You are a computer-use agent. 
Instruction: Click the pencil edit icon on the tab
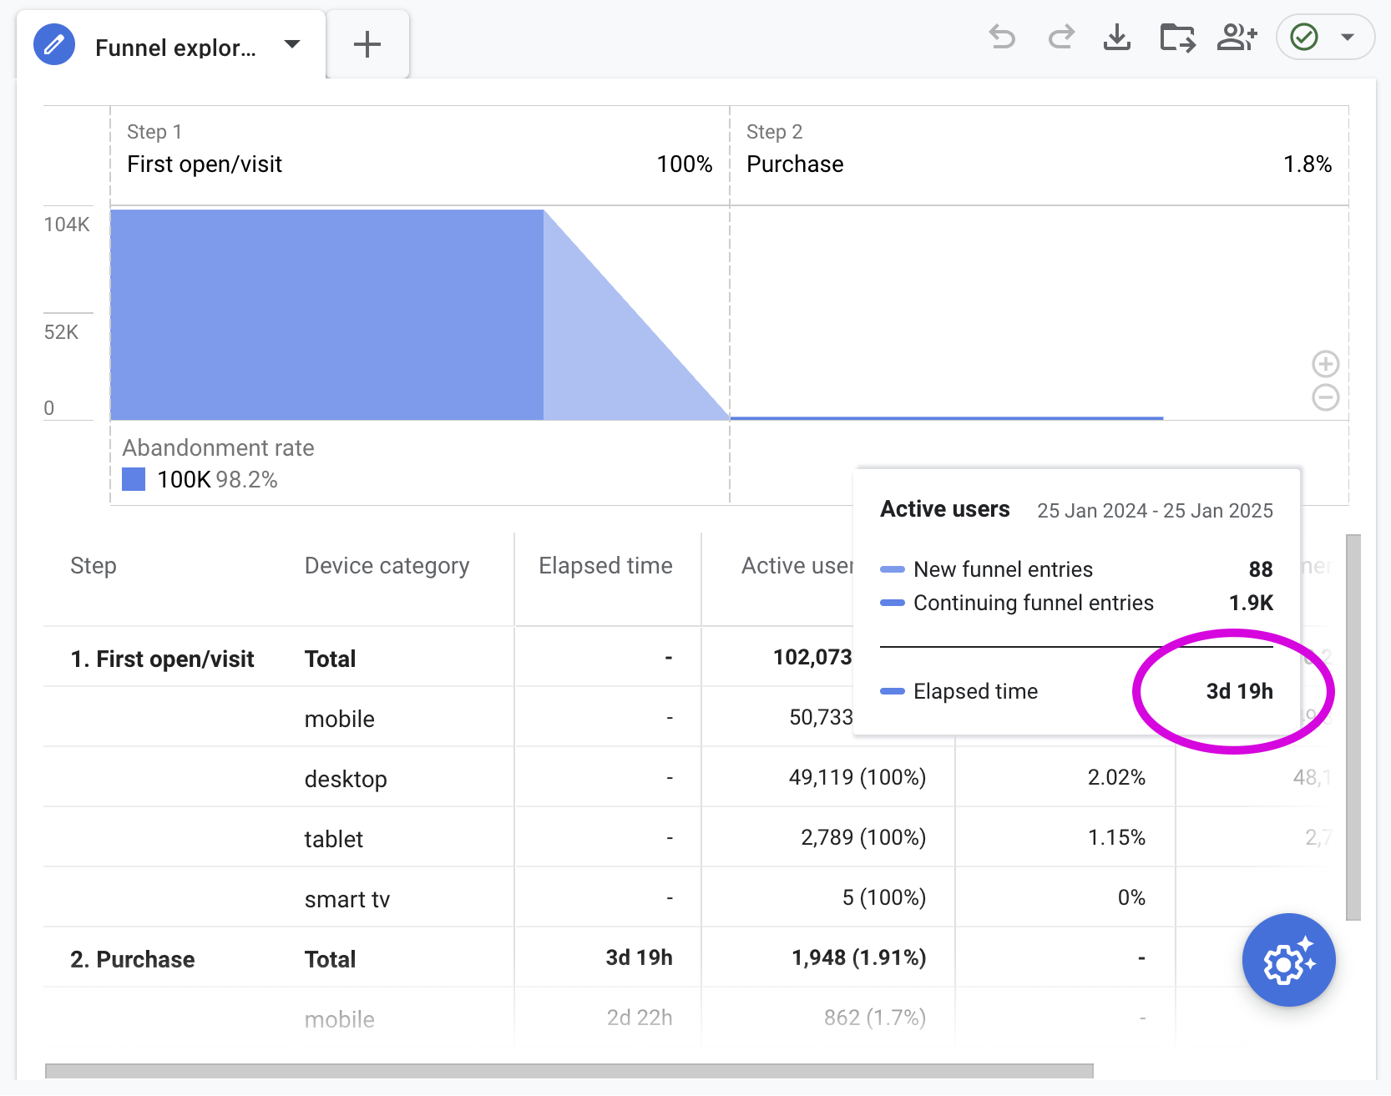click(x=54, y=45)
